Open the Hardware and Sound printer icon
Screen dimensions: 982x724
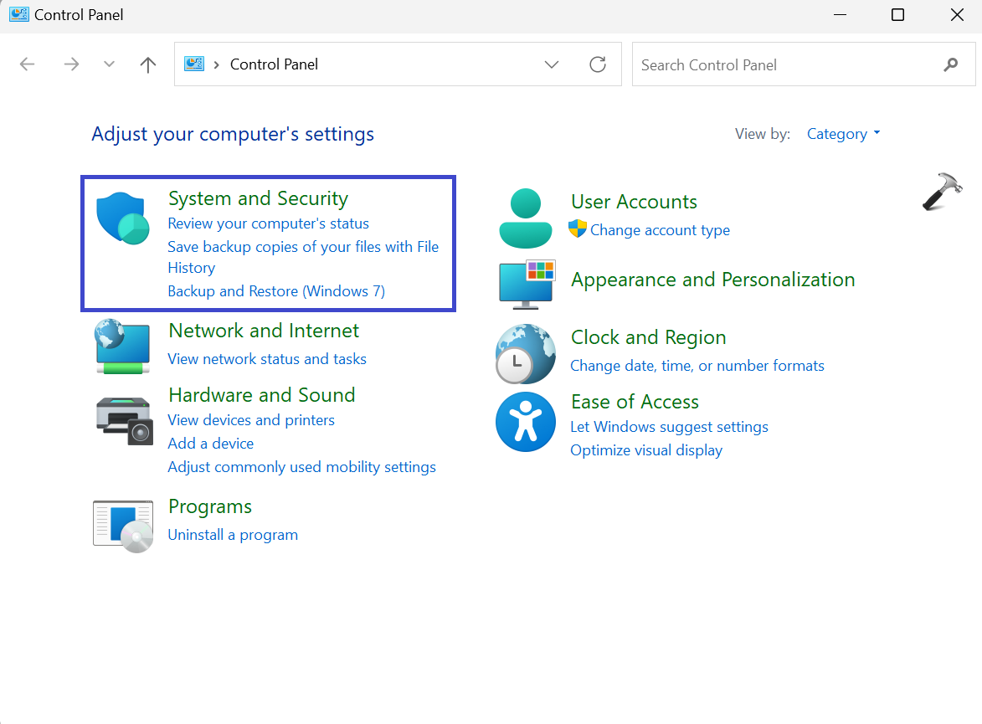tap(122, 419)
